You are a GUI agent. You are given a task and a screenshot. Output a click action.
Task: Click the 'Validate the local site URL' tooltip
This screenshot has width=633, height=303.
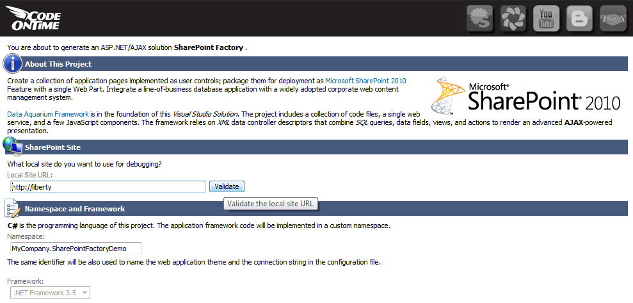(270, 204)
